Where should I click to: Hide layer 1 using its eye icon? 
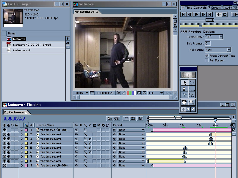(x=4, y=130)
